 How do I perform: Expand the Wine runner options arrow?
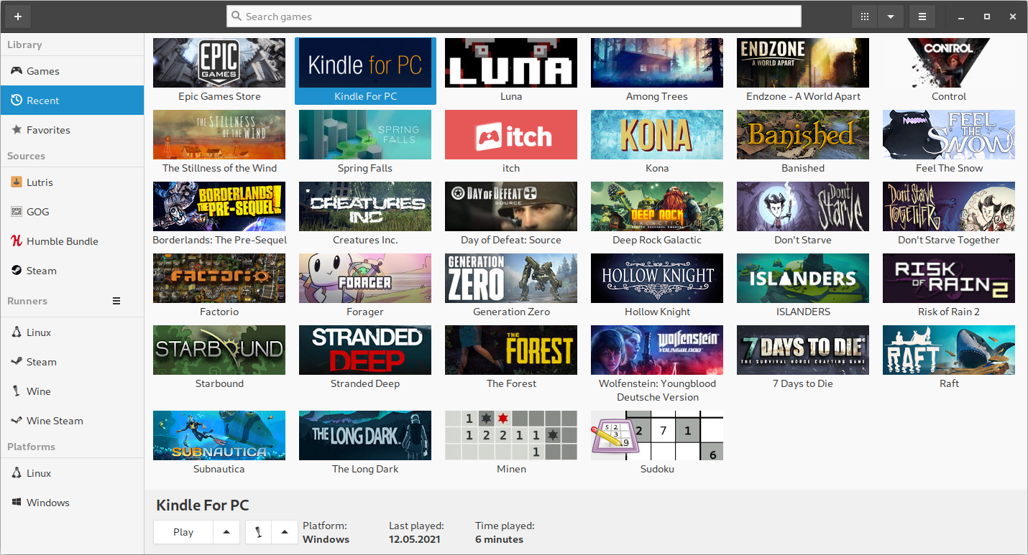click(x=285, y=532)
